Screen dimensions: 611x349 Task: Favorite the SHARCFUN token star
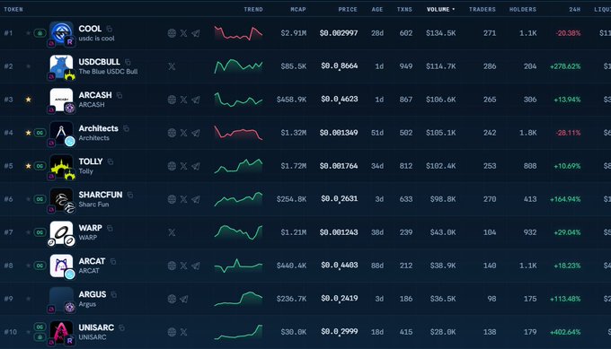[28, 199]
